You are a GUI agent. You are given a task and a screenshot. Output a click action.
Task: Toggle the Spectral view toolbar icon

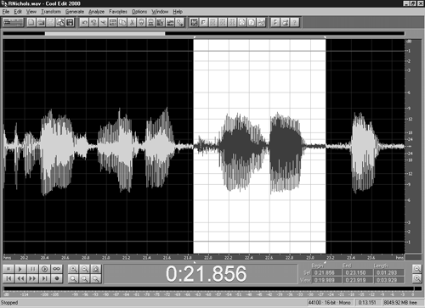click(x=194, y=22)
